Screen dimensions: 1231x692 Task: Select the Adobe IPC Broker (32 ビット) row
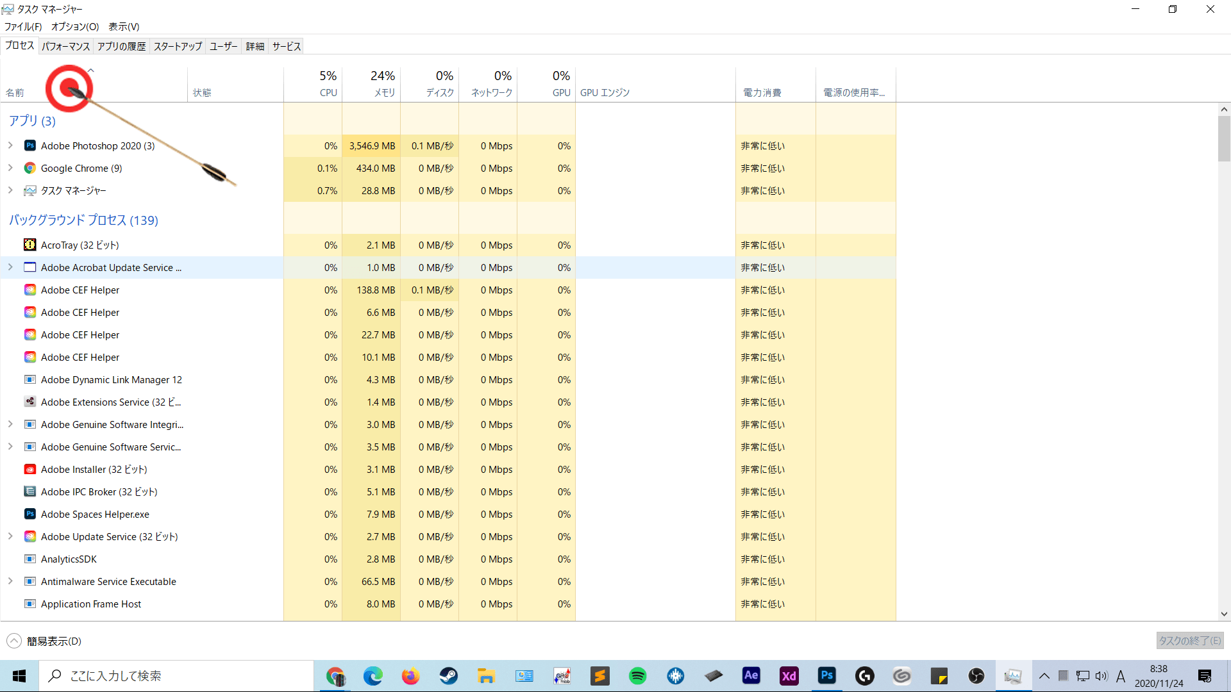(x=449, y=491)
